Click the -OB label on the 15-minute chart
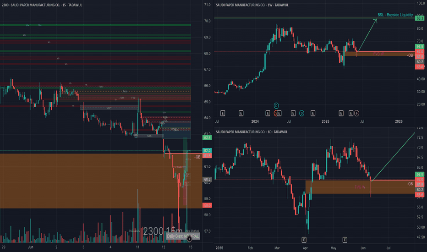427x252 pixels. [x=197, y=157]
